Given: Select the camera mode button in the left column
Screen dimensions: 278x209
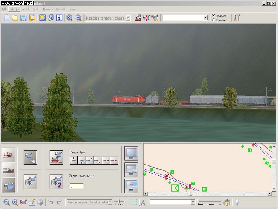Looking at the screenshot, I should pyautogui.click(x=9, y=185).
